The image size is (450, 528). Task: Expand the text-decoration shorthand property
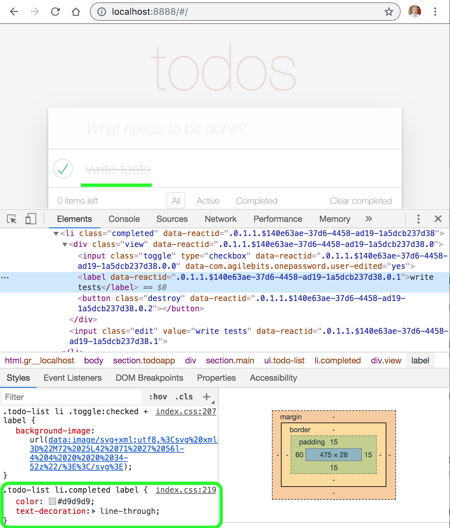tap(94, 511)
